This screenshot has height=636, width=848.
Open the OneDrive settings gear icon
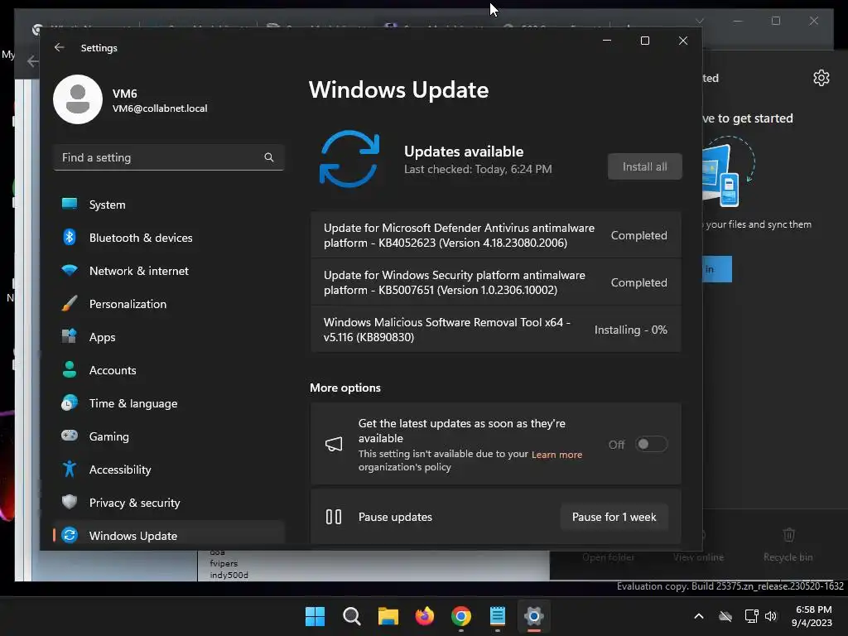[821, 78]
